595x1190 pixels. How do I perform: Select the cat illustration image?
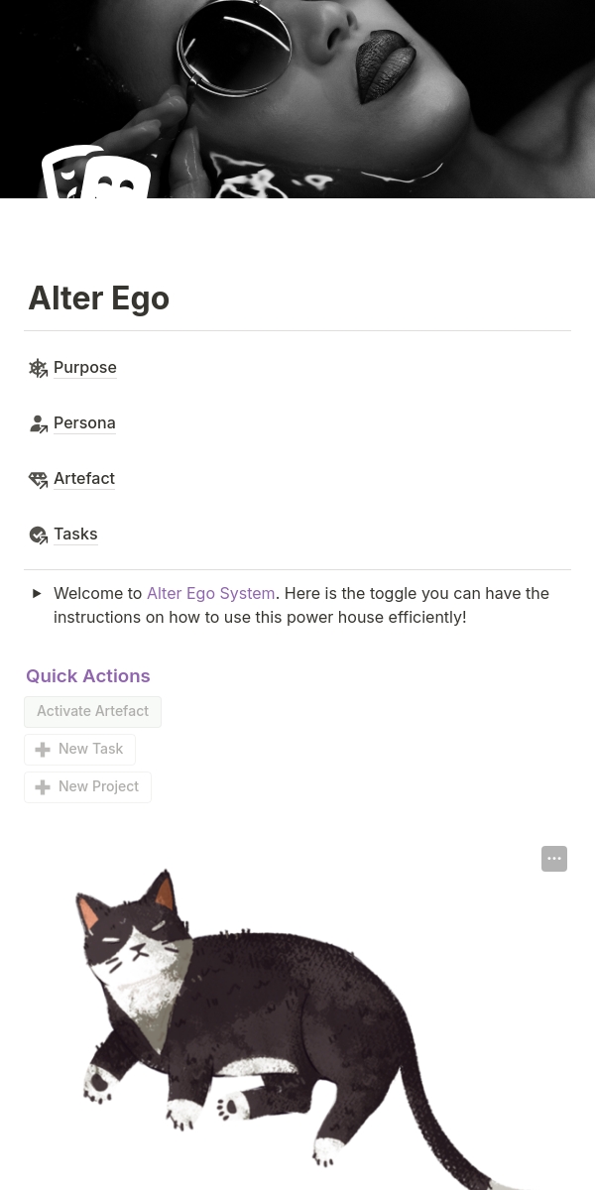278,1021
